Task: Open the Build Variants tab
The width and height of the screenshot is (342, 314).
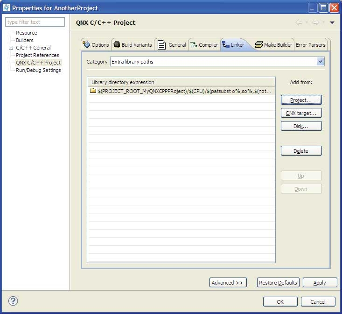Action: (133, 45)
